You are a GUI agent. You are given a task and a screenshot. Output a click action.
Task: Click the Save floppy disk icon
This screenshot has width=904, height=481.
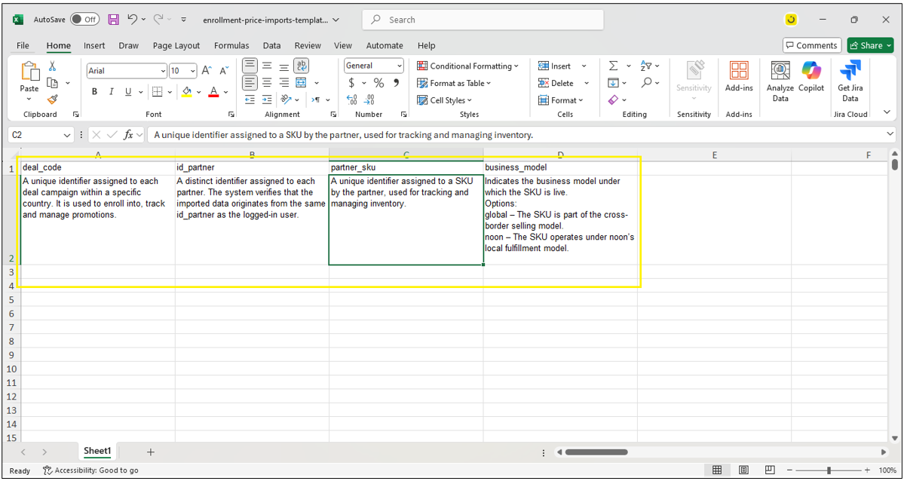[x=113, y=20]
